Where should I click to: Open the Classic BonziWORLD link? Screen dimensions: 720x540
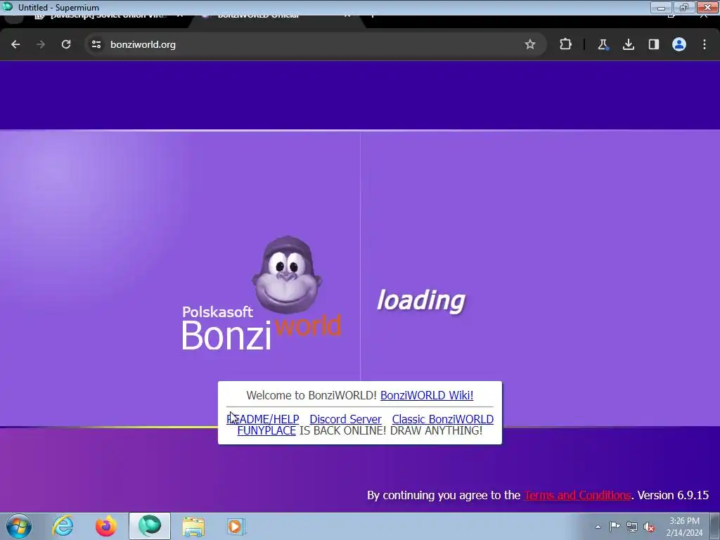(443, 419)
